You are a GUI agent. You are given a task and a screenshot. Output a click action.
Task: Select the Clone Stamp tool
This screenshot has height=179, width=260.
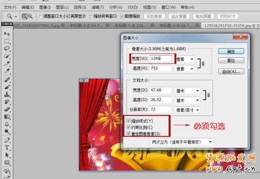tap(7, 94)
